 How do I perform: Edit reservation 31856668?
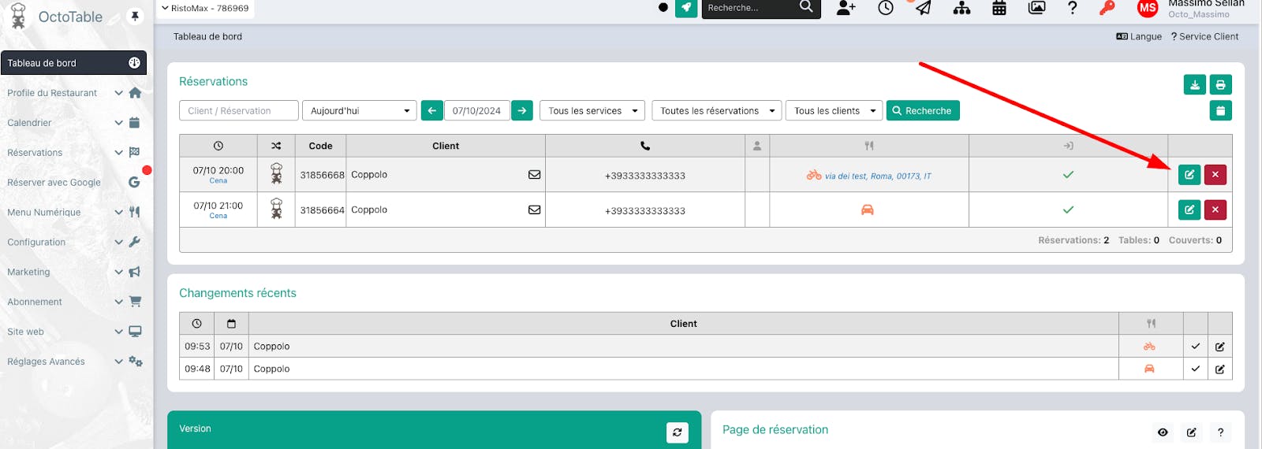pos(1189,175)
